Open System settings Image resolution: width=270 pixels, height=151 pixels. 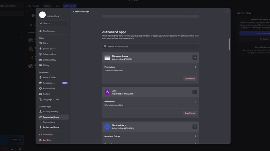53,94
